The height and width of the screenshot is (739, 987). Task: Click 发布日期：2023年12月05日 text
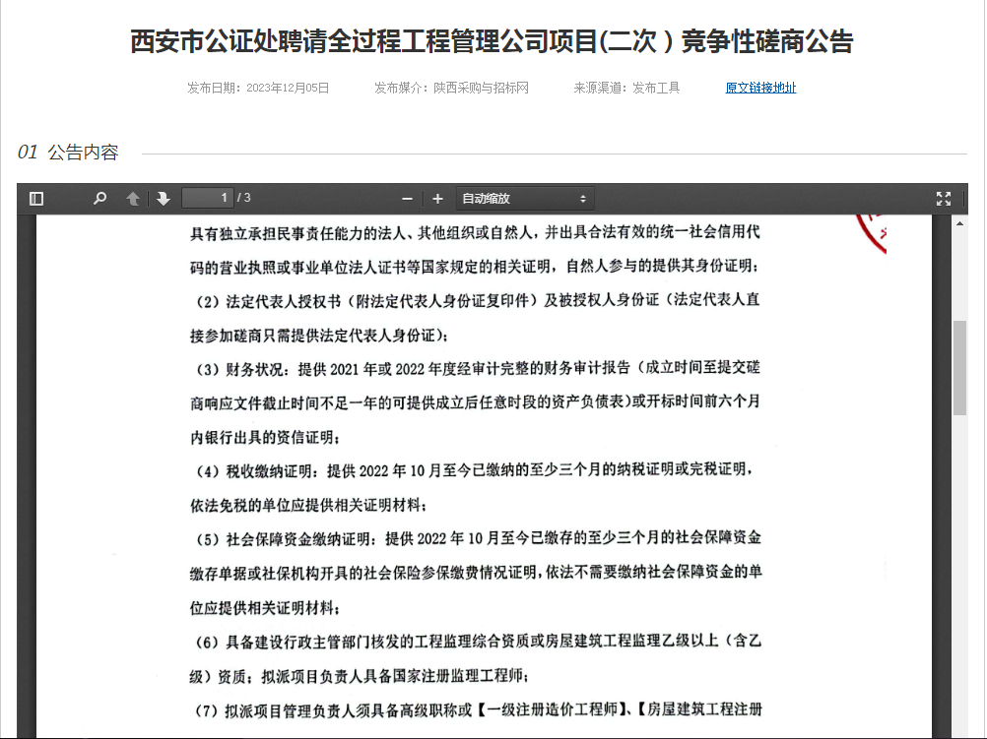[x=258, y=88]
